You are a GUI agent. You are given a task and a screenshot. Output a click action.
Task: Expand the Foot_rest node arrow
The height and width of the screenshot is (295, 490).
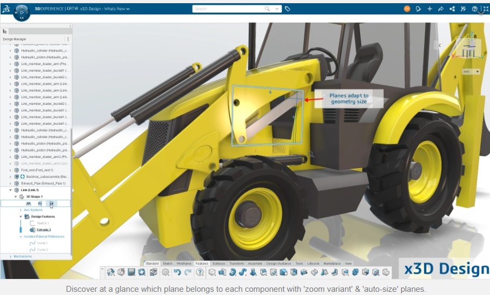(10, 170)
